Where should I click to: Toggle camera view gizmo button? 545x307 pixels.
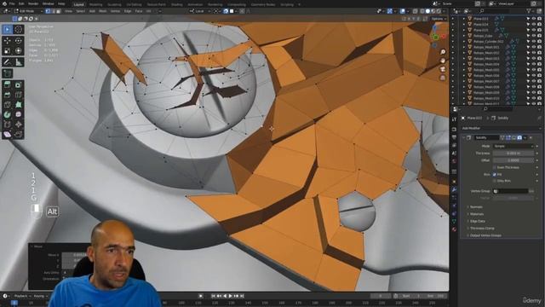click(x=443, y=69)
